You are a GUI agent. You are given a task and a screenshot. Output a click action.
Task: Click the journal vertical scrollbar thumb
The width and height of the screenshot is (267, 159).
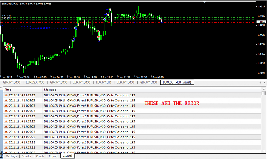tap(264, 93)
